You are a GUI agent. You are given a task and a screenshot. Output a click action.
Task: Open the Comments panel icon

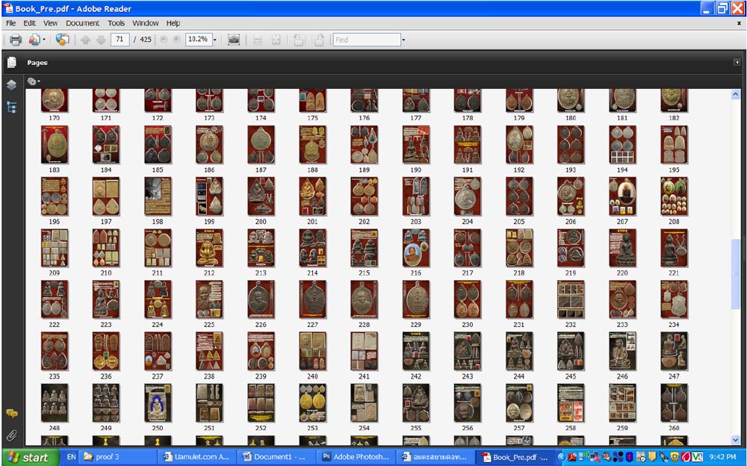point(11,413)
